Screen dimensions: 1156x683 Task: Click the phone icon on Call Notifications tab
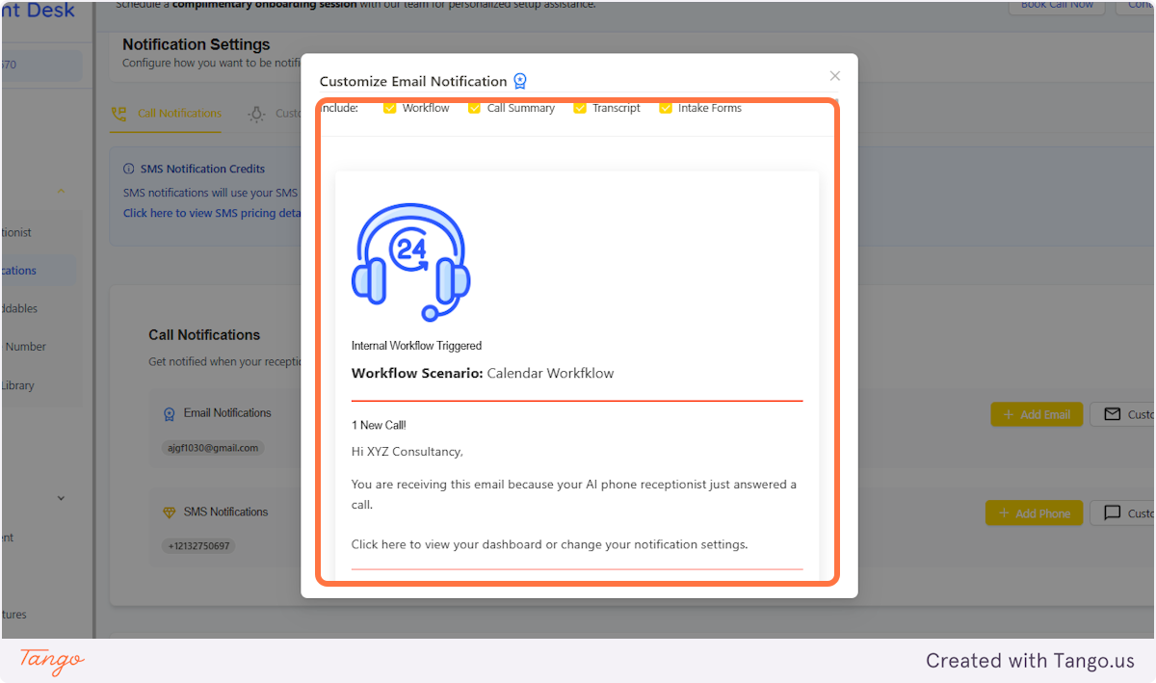coord(118,113)
